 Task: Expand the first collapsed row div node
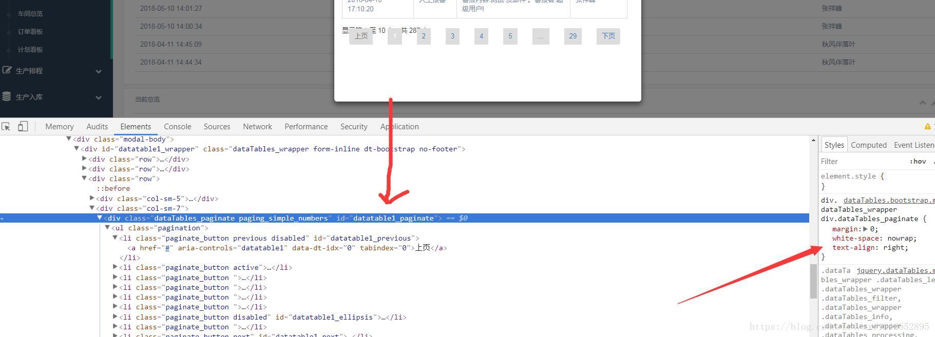click(84, 159)
